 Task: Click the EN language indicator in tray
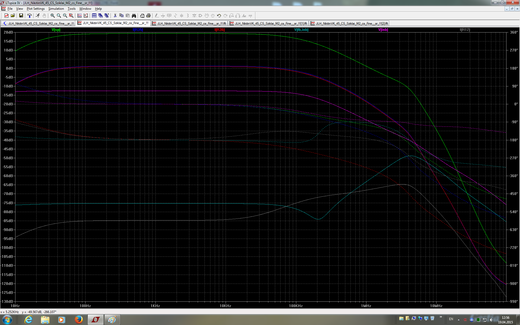(x=451, y=319)
